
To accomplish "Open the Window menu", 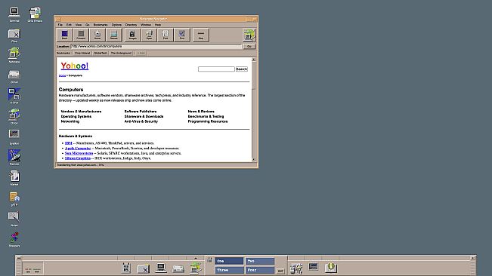I will [146, 25].
